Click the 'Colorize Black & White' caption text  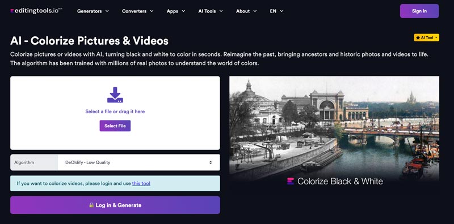pos(340,181)
